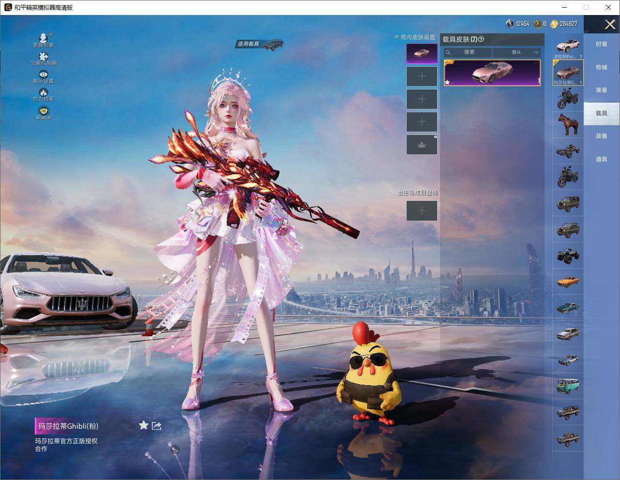Add a skin to the first empty plus slot

(422, 76)
